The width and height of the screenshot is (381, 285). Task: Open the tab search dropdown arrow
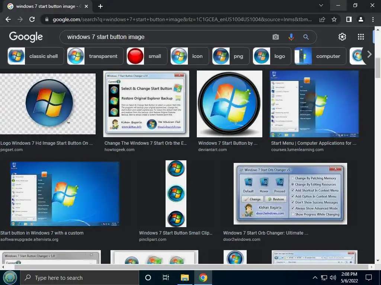[x=321, y=5]
